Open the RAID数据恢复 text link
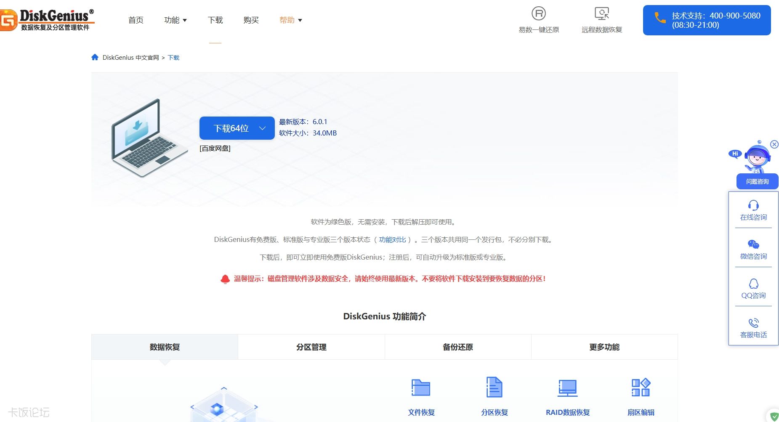The height and width of the screenshot is (422, 779). tap(568, 412)
